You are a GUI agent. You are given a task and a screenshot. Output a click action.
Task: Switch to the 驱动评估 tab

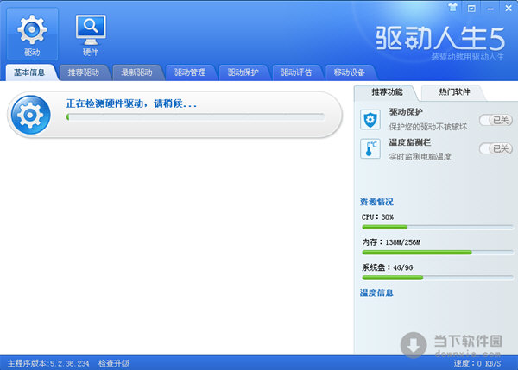(296, 72)
